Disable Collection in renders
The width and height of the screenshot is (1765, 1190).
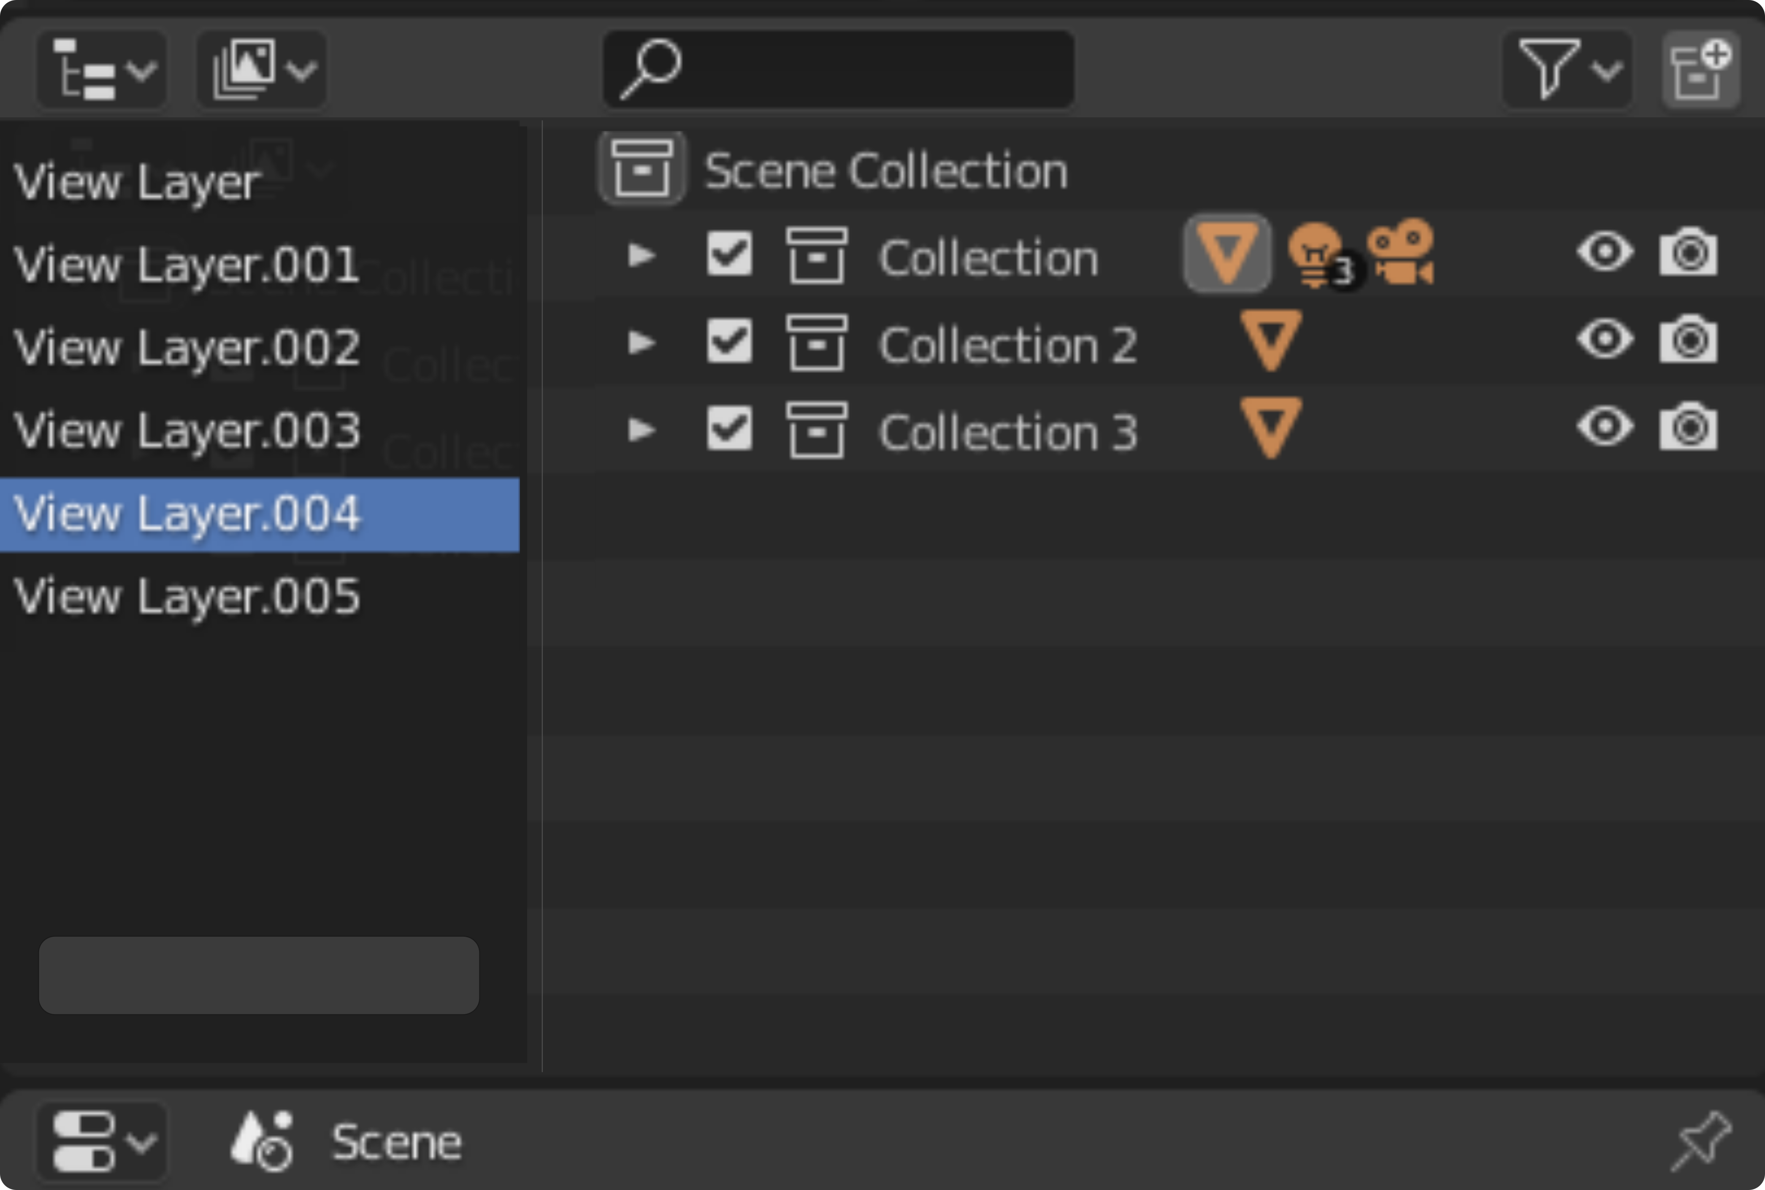tap(1688, 251)
